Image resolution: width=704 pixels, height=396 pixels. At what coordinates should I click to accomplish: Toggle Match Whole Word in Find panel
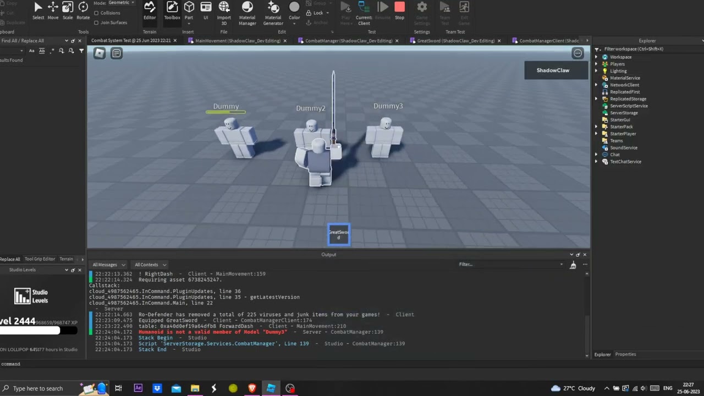tap(41, 51)
